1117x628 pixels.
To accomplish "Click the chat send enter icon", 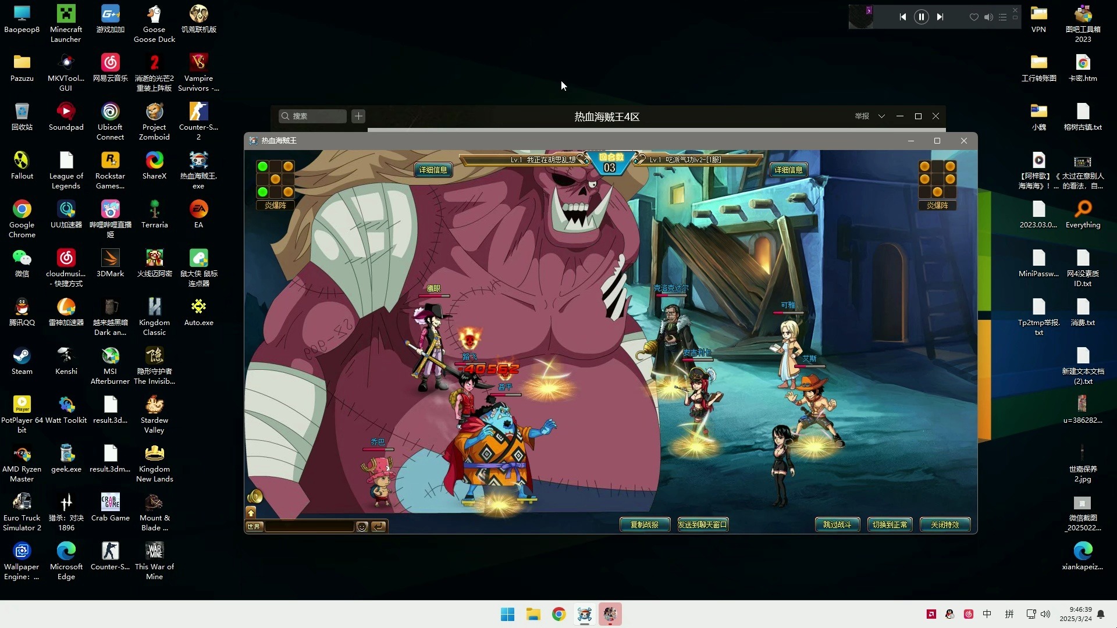I will point(379,526).
